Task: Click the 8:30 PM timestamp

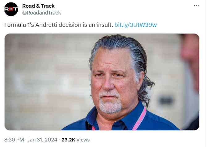Action: (x=14, y=140)
